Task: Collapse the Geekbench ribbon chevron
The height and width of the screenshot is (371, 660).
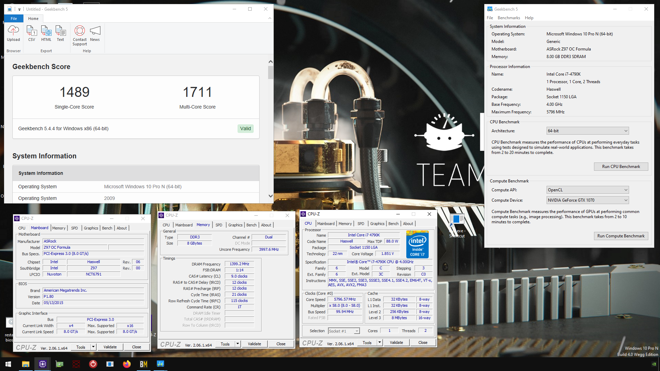Action: point(269,18)
